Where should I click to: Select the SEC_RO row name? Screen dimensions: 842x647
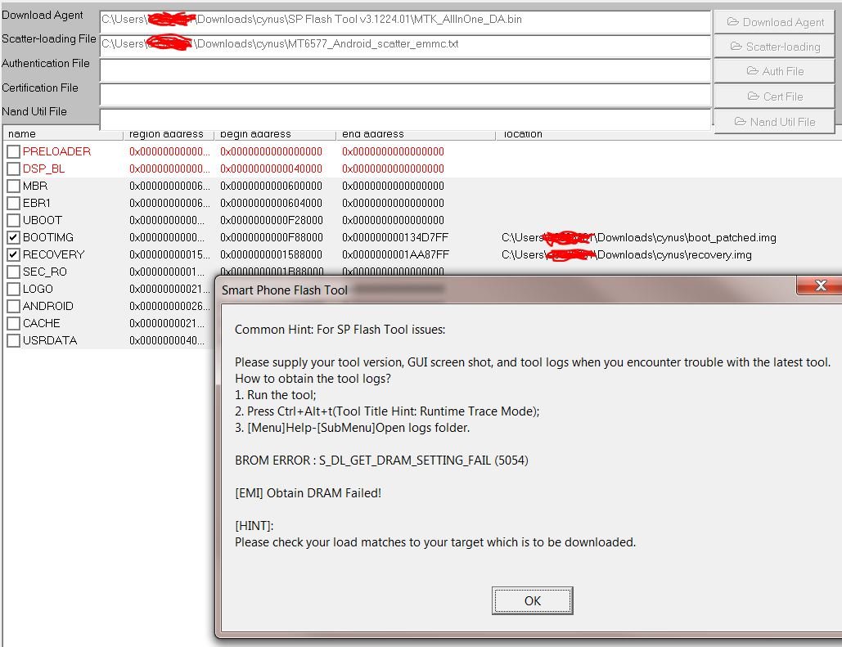click(44, 272)
